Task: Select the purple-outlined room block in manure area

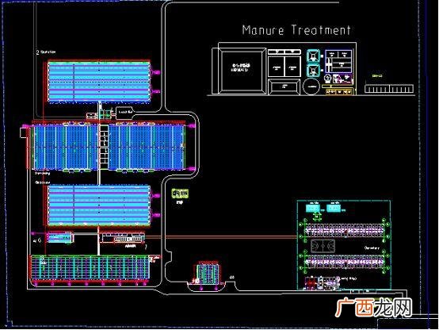Action: (x=338, y=61)
